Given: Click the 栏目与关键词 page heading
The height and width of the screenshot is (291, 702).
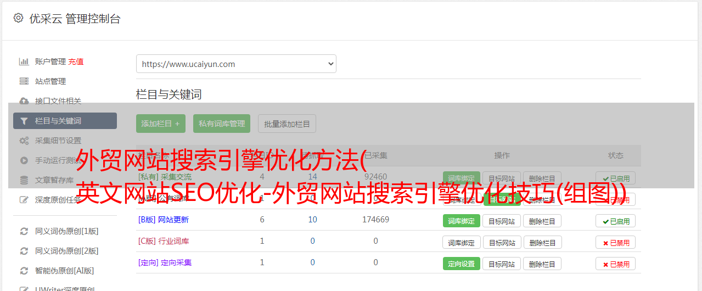Looking at the screenshot, I should 169,94.
